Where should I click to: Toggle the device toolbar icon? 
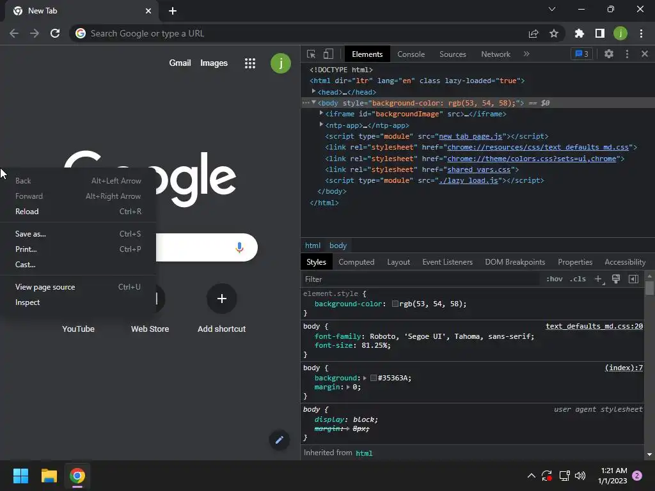[328, 54]
